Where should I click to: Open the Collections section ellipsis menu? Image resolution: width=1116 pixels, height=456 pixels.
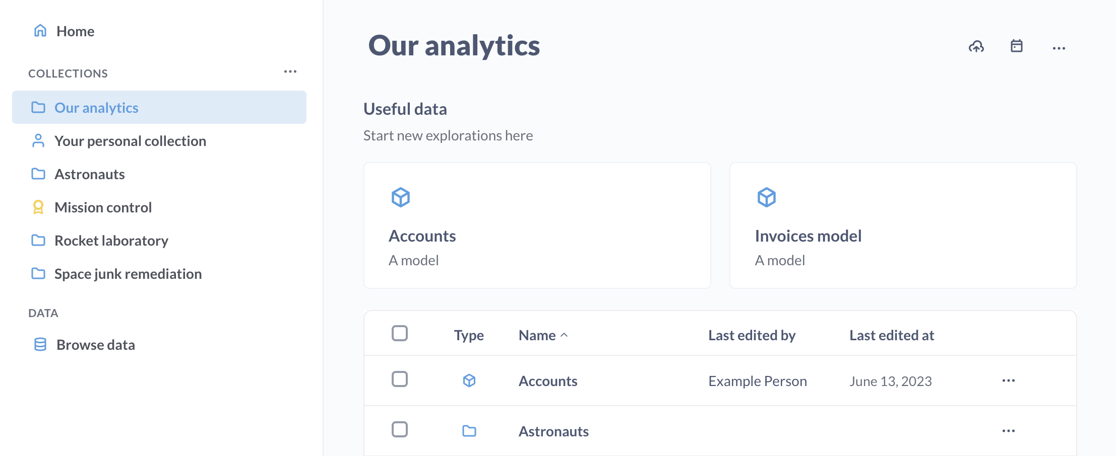pyautogui.click(x=290, y=72)
